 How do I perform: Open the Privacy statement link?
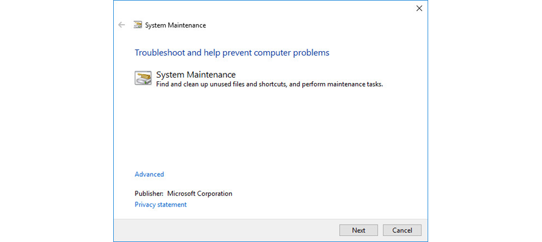[160, 205]
